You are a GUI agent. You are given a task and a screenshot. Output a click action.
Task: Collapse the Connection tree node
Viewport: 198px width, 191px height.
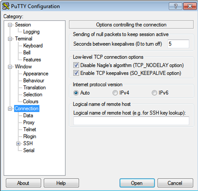click(10, 109)
